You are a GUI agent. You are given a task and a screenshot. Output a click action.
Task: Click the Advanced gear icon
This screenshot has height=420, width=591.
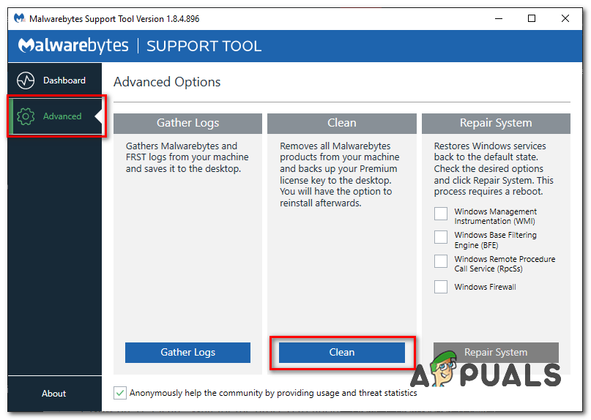click(x=26, y=116)
